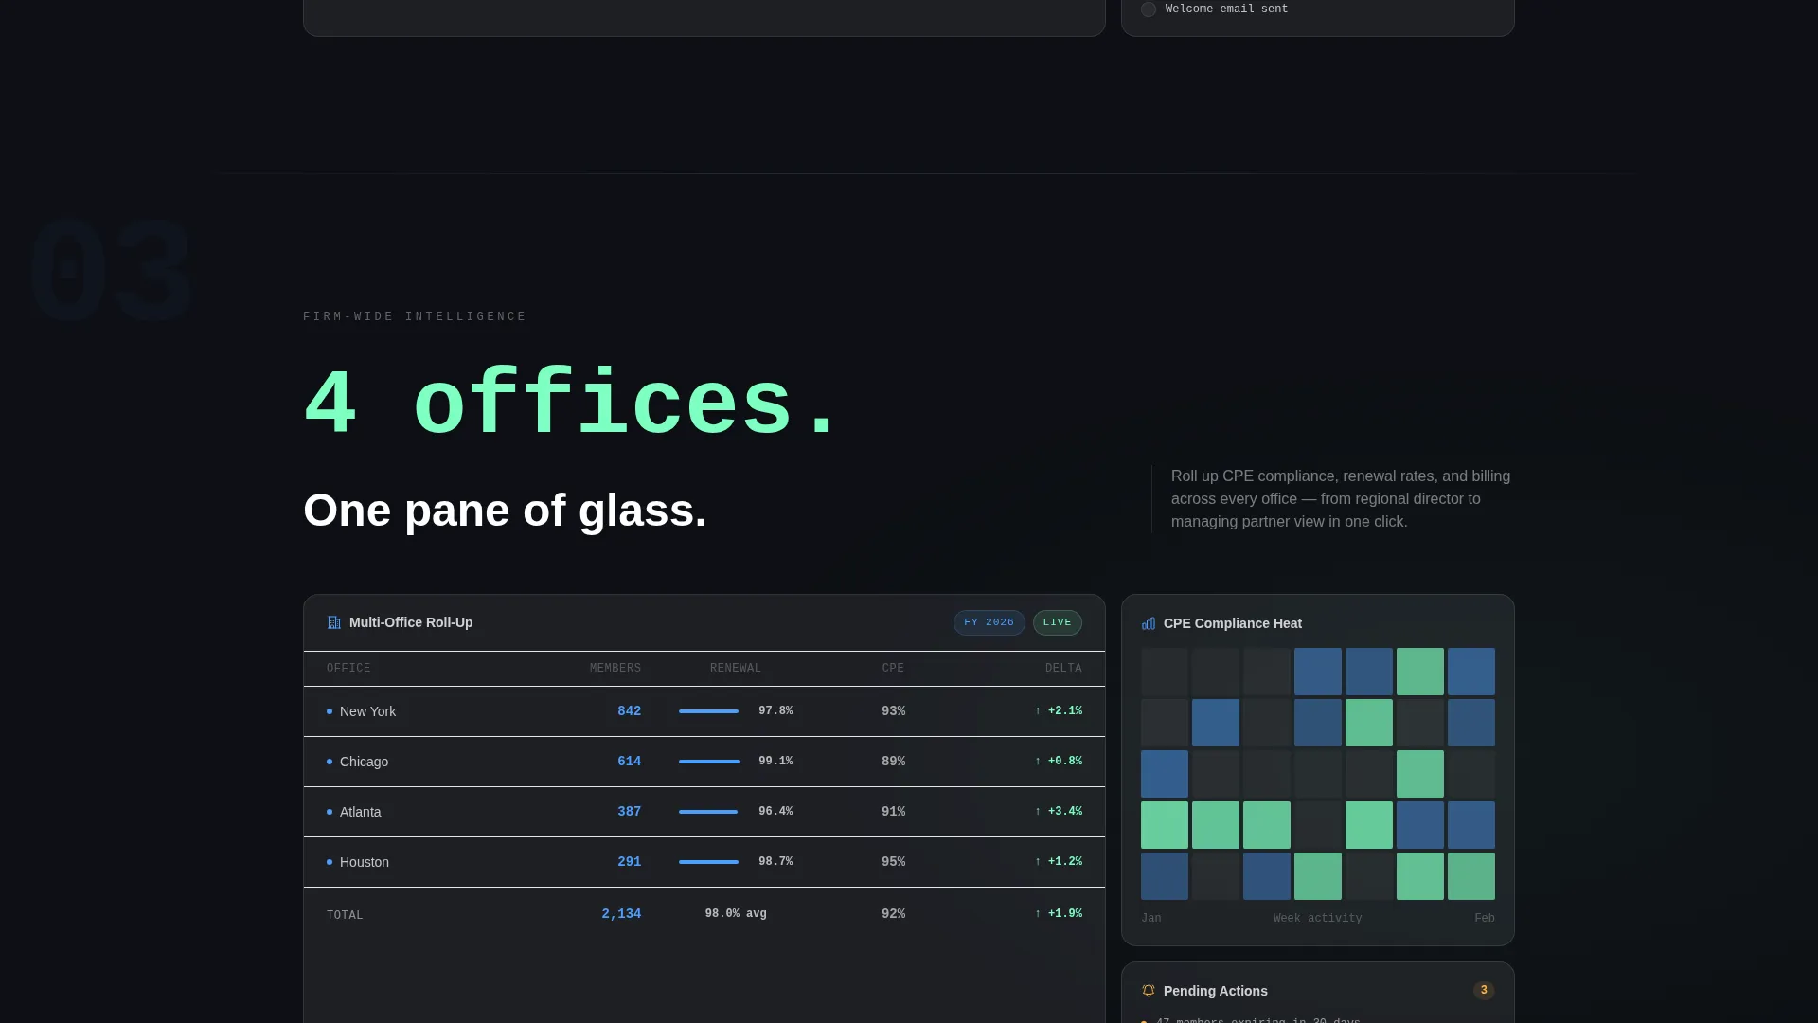Click the building icon beside Multi-Office Roll-Up
Screen dimensions: 1818x1023
point(333,622)
